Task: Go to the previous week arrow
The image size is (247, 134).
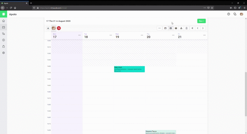Action: [x=197, y=28]
